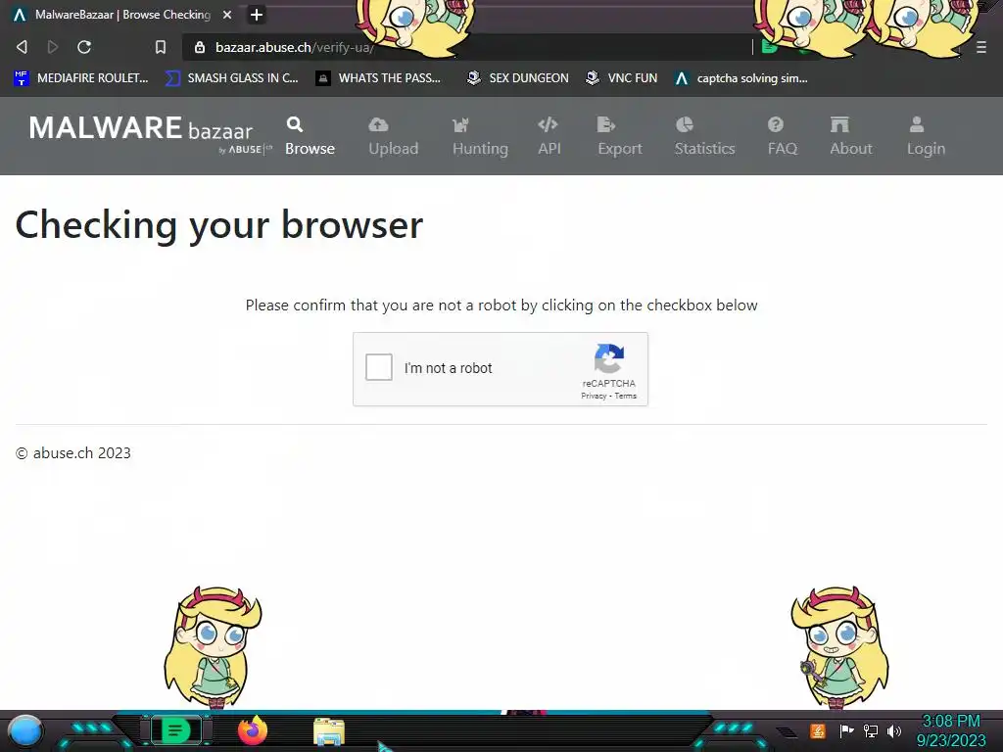Open the Login page
The height and width of the screenshot is (752, 1003).
tap(926, 136)
